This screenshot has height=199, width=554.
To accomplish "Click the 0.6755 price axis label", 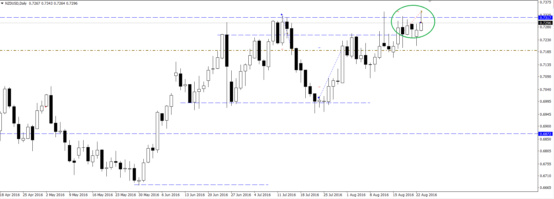I will (546, 164).
